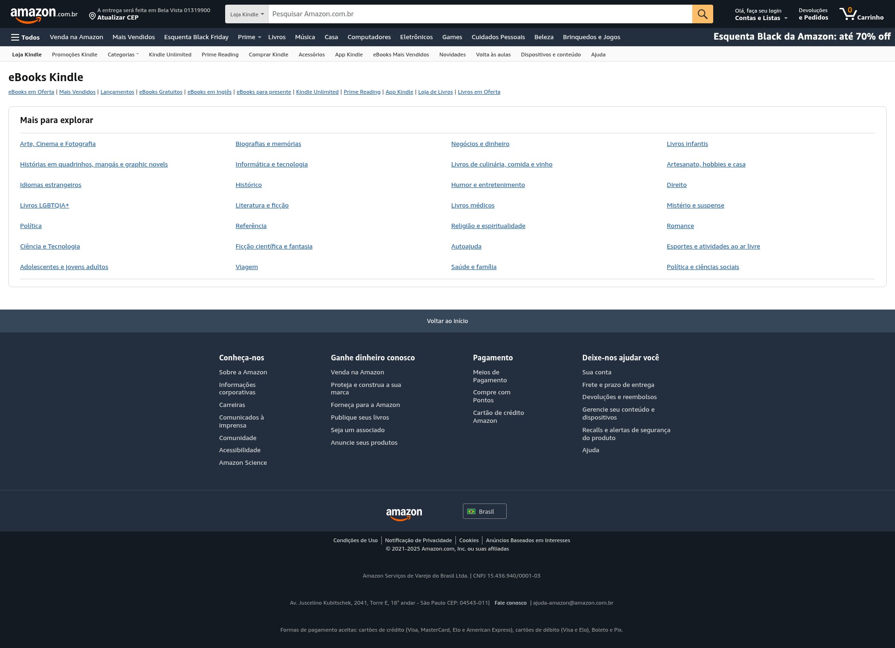The height and width of the screenshot is (648, 895).
Task: Open Loja de Livros link
Action: [435, 92]
